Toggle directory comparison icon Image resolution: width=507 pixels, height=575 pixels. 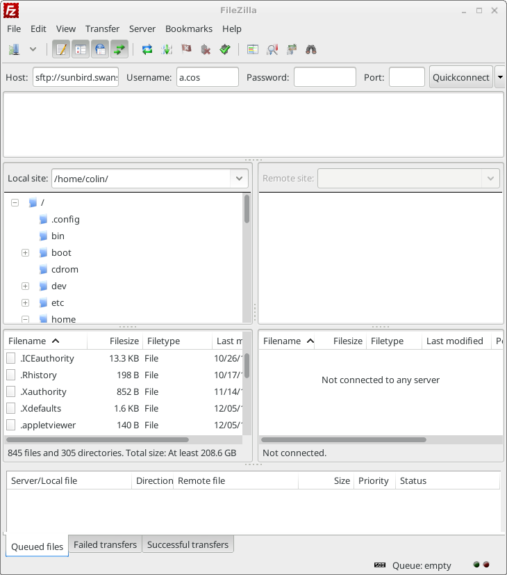click(272, 49)
